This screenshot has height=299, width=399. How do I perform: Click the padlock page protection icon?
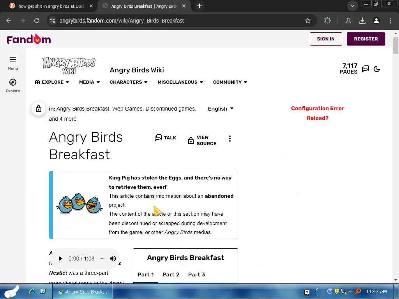point(39,109)
